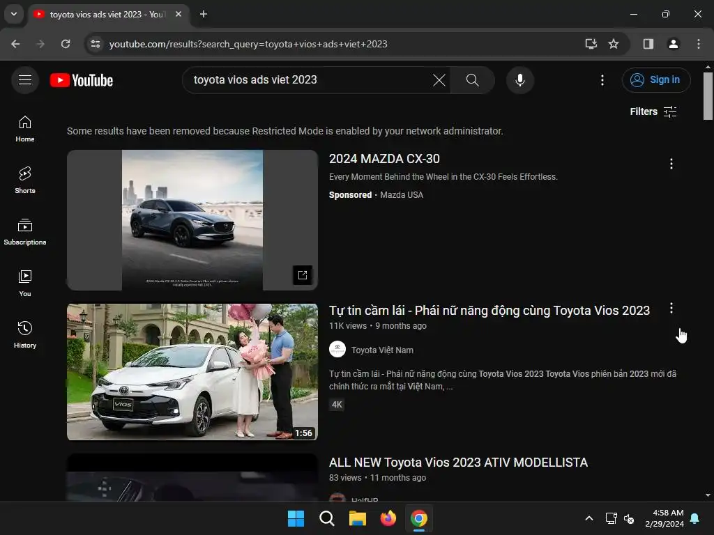Open Subscriptions in the sidebar
This screenshot has height=535, width=714.
click(25, 231)
